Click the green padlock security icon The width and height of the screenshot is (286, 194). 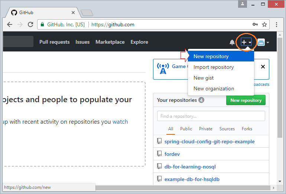click(x=42, y=24)
